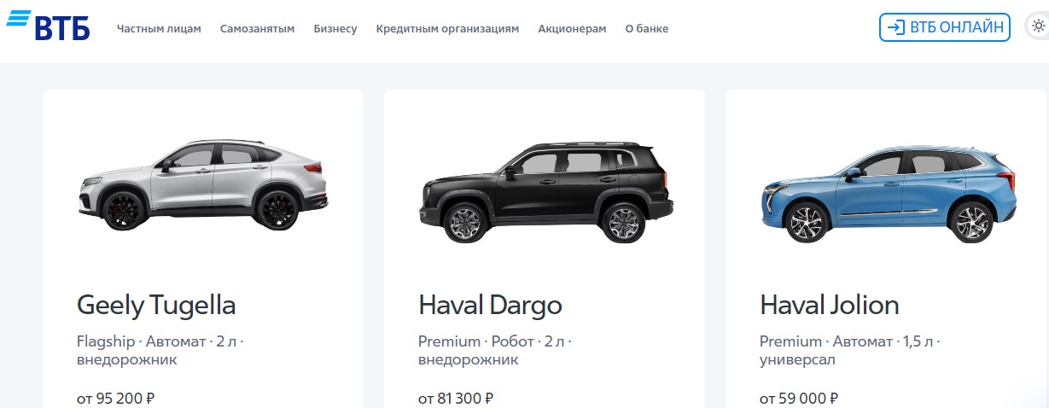Select Самозанятым in the top navigation

tap(257, 28)
